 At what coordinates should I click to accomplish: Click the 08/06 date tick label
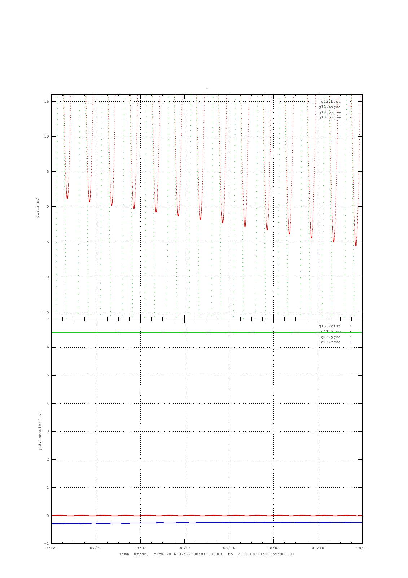pyautogui.click(x=229, y=548)
